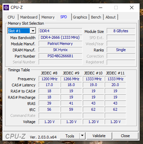
Task: Select the Slot #1 combo box
Action: coord(22,31)
